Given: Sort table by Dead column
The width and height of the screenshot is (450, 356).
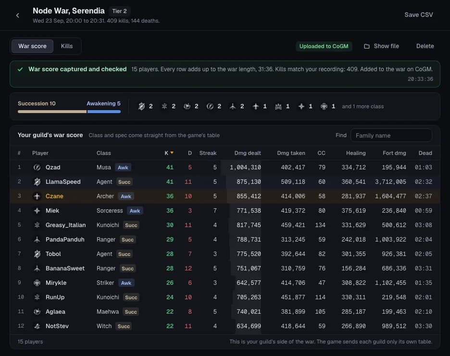Looking at the screenshot, I should coord(425,153).
